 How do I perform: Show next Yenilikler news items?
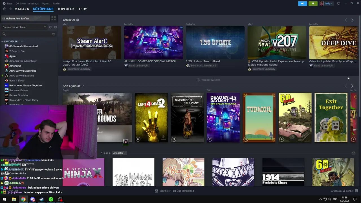[353, 20]
